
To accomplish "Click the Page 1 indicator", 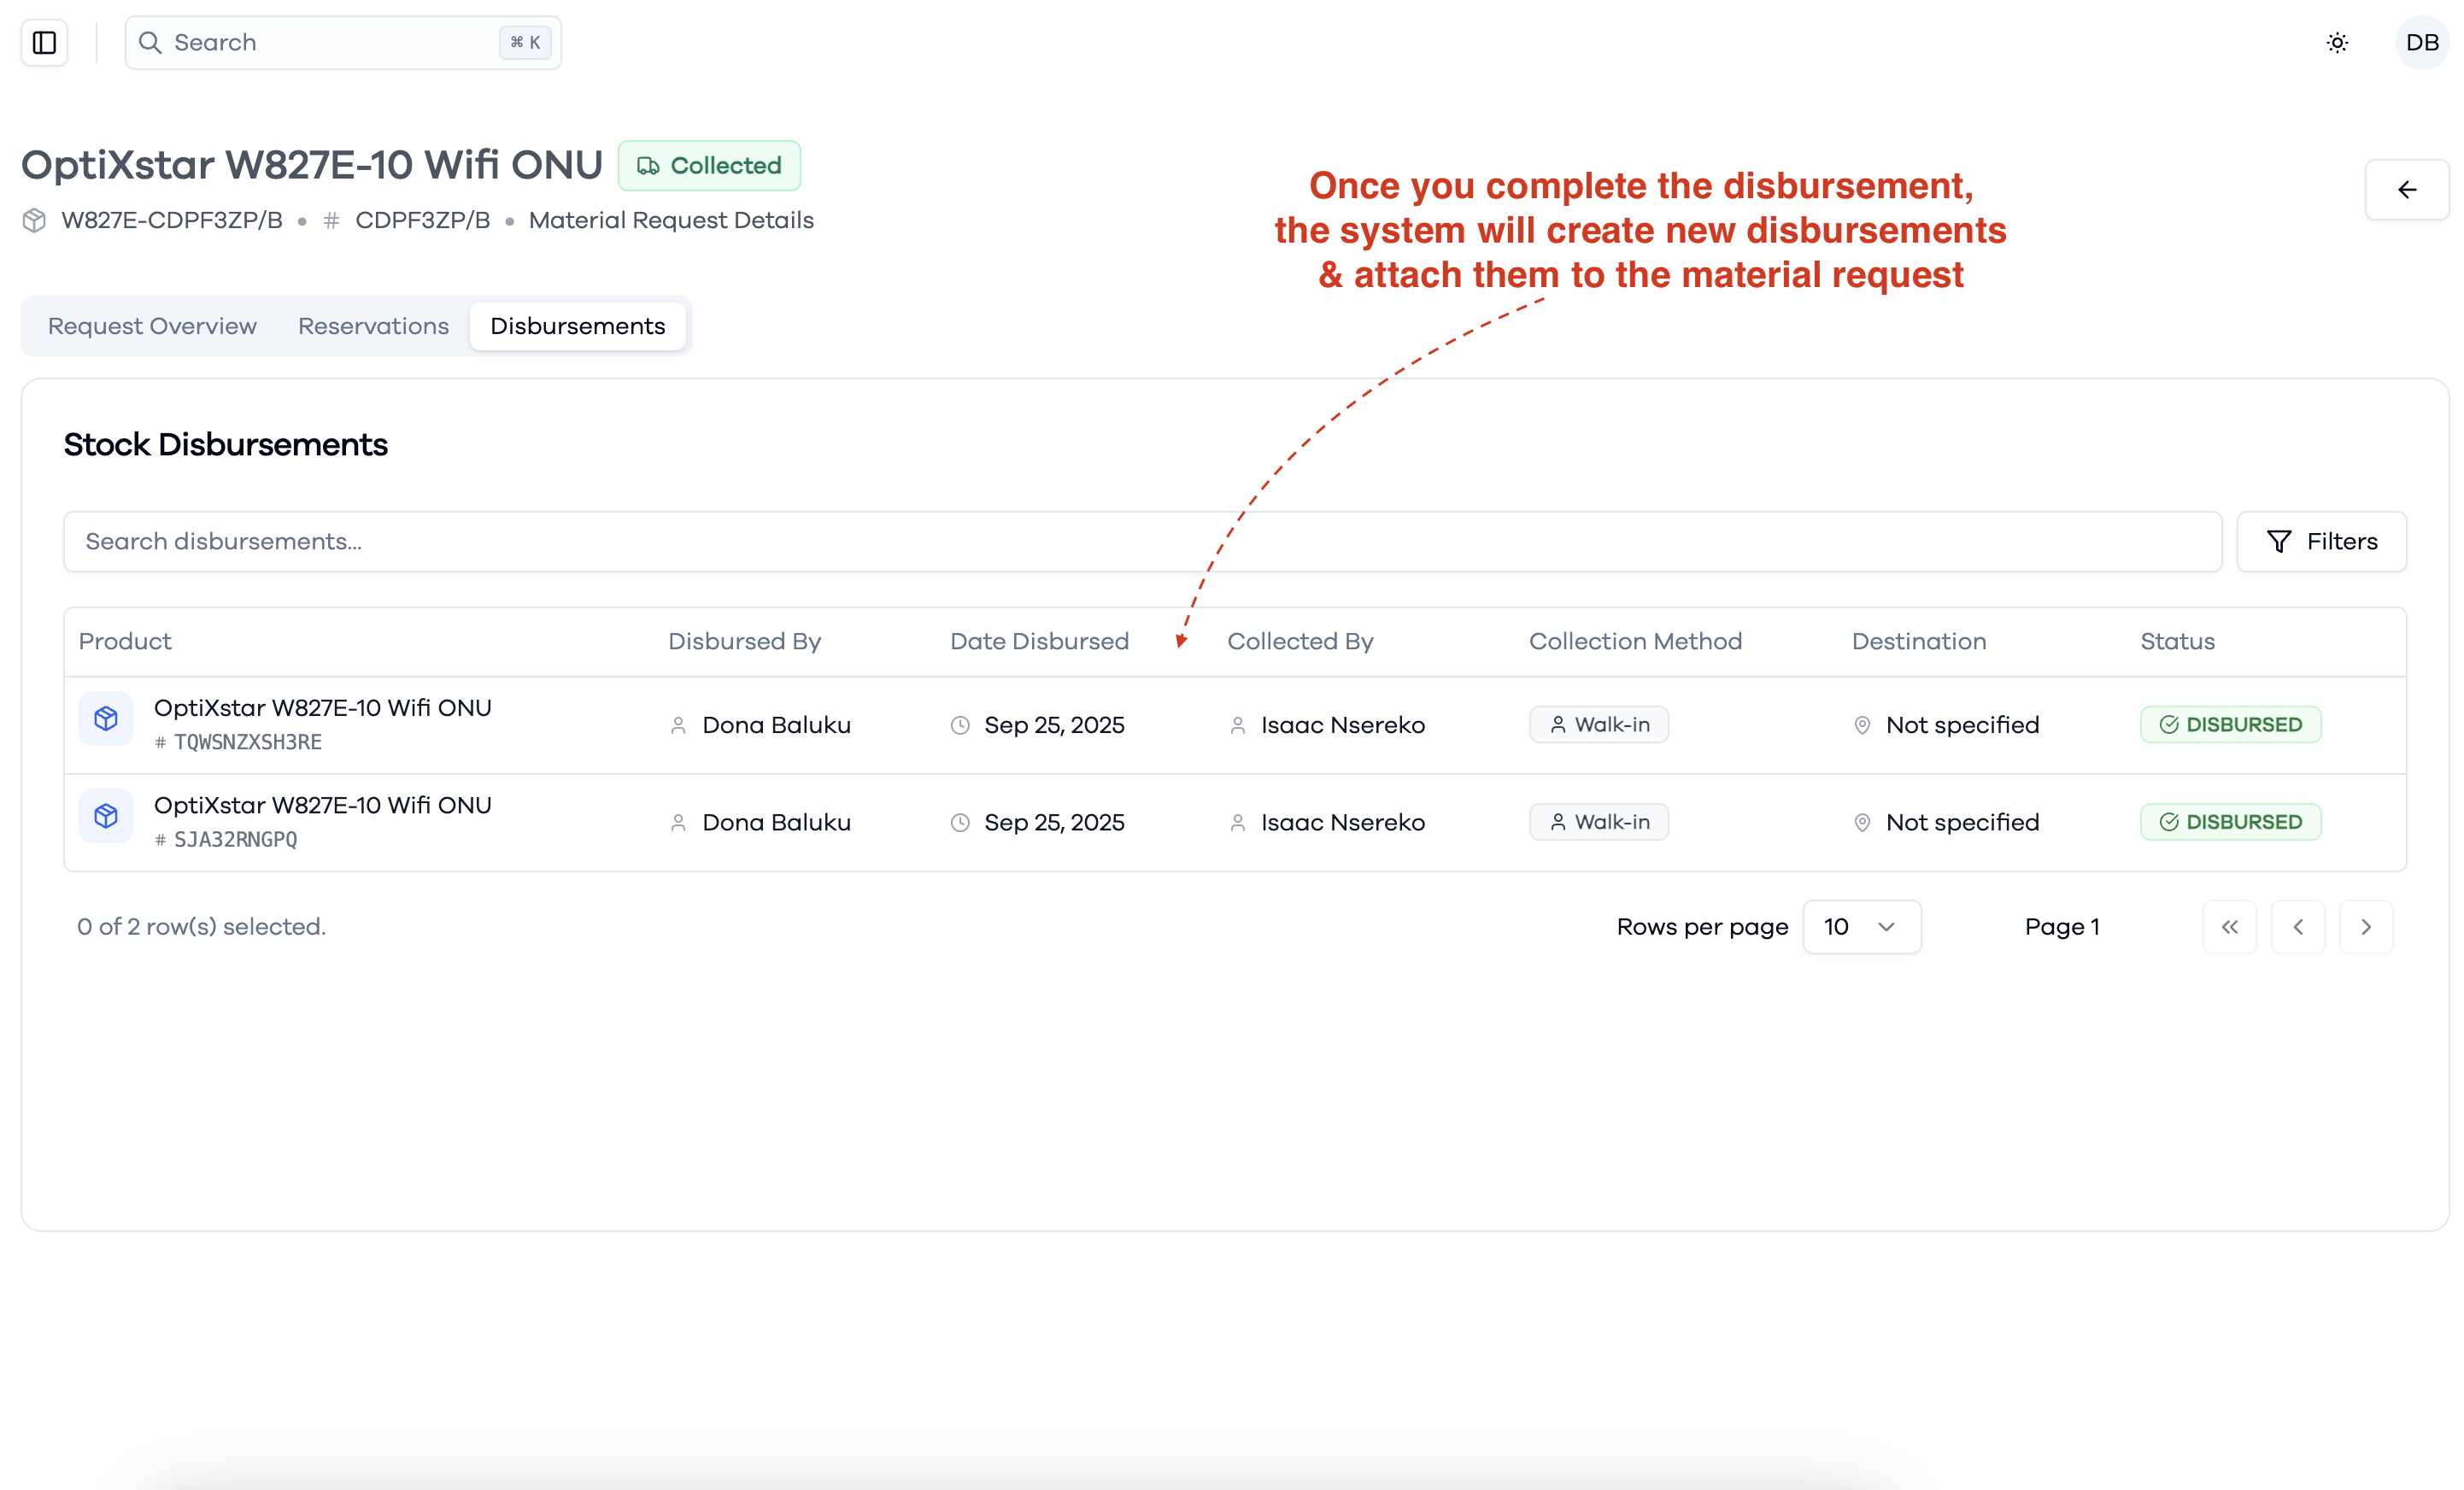I will tap(2061, 926).
